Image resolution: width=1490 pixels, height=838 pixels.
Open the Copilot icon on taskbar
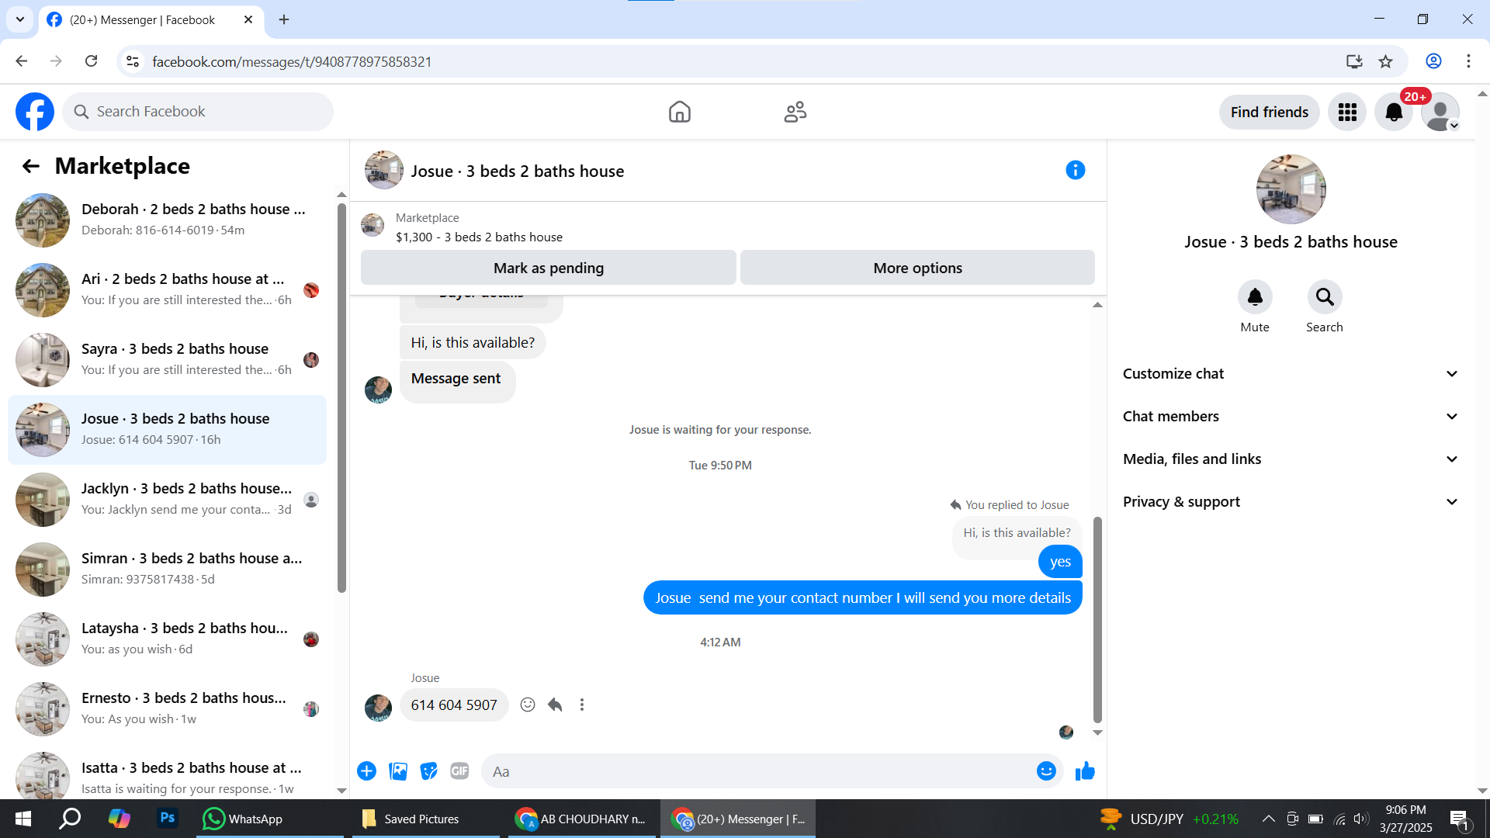(x=119, y=819)
